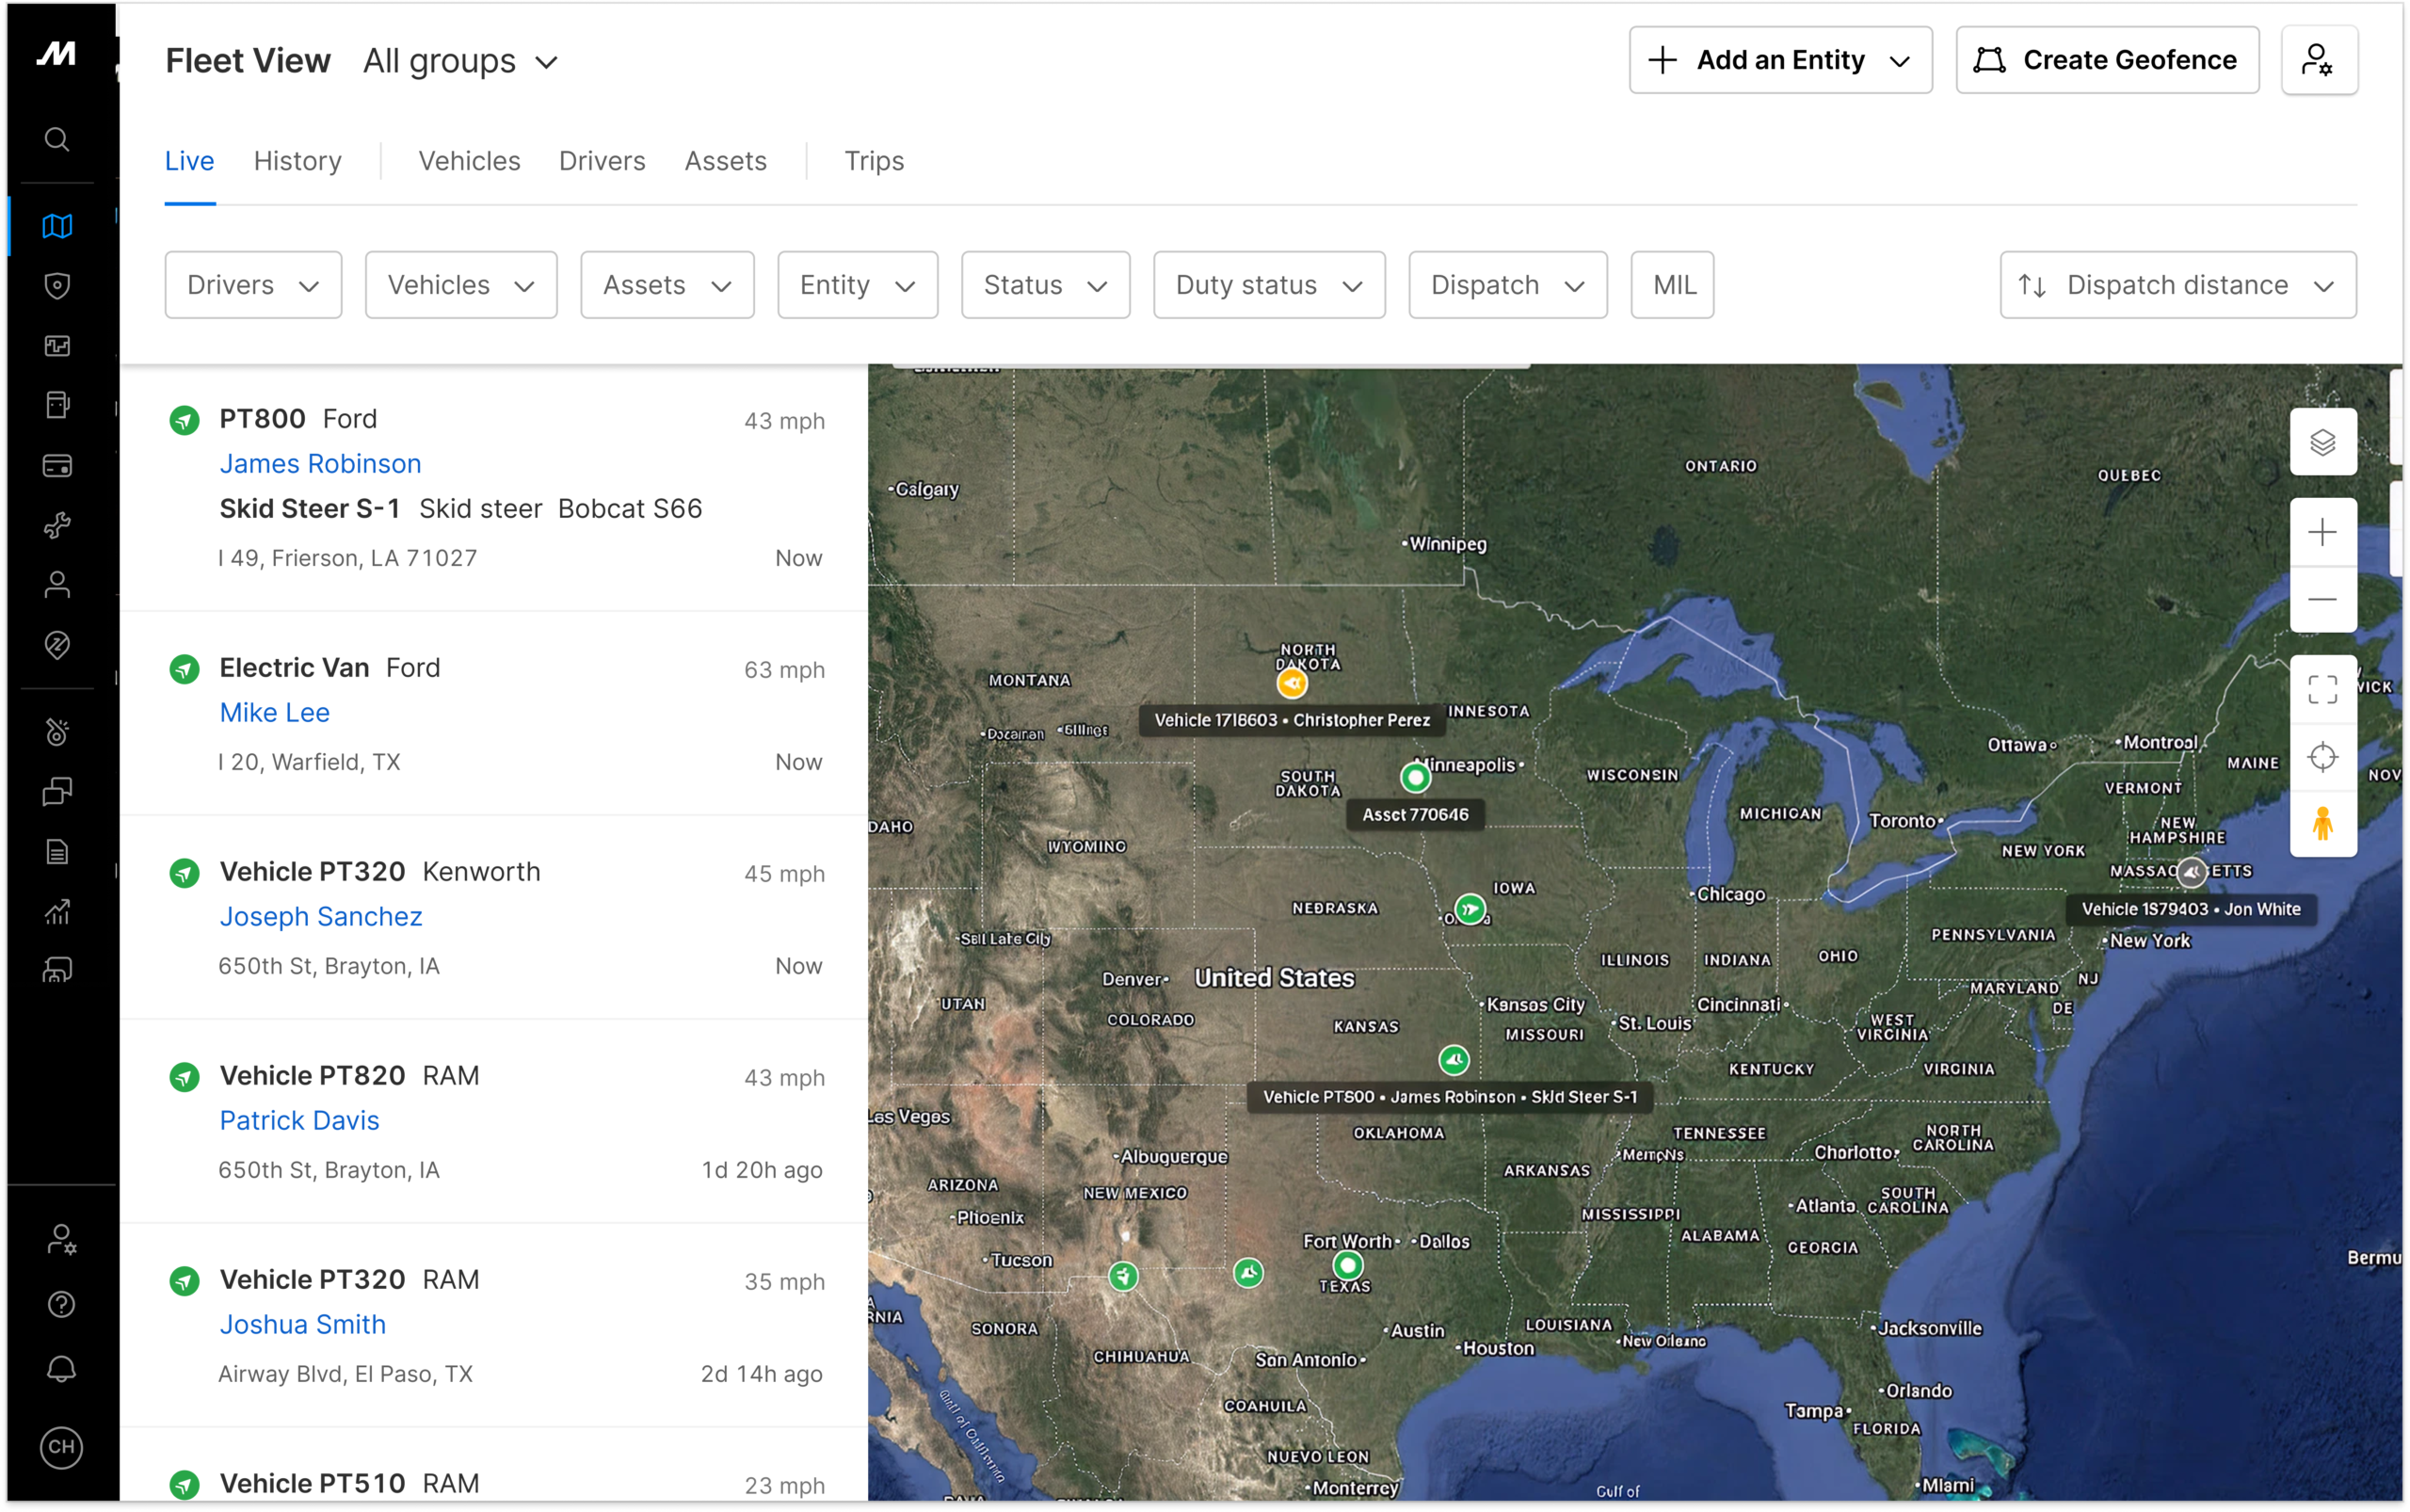The width and height of the screenshot is (2410, 1512).
Task: Open the Entity filter dropdown
Action: coord(857,285)
